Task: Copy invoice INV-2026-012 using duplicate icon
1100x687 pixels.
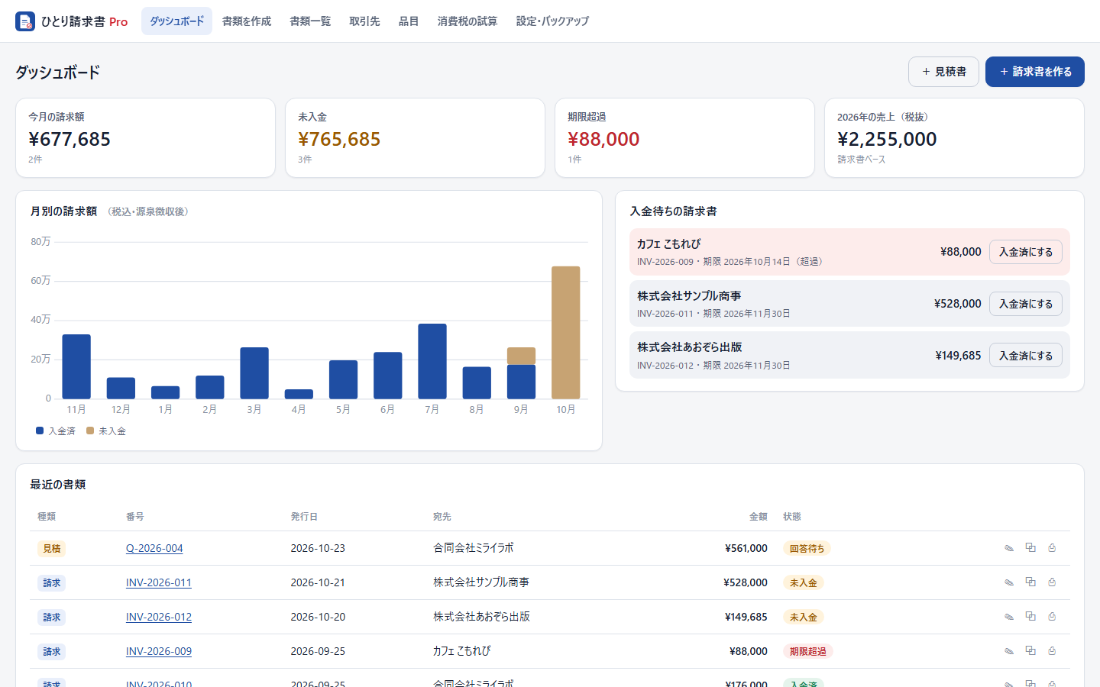Action: (x=1030, y=617)
